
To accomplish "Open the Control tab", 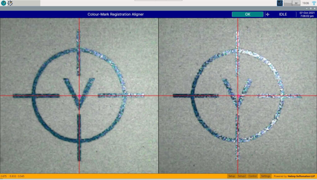I will point(253,176).
